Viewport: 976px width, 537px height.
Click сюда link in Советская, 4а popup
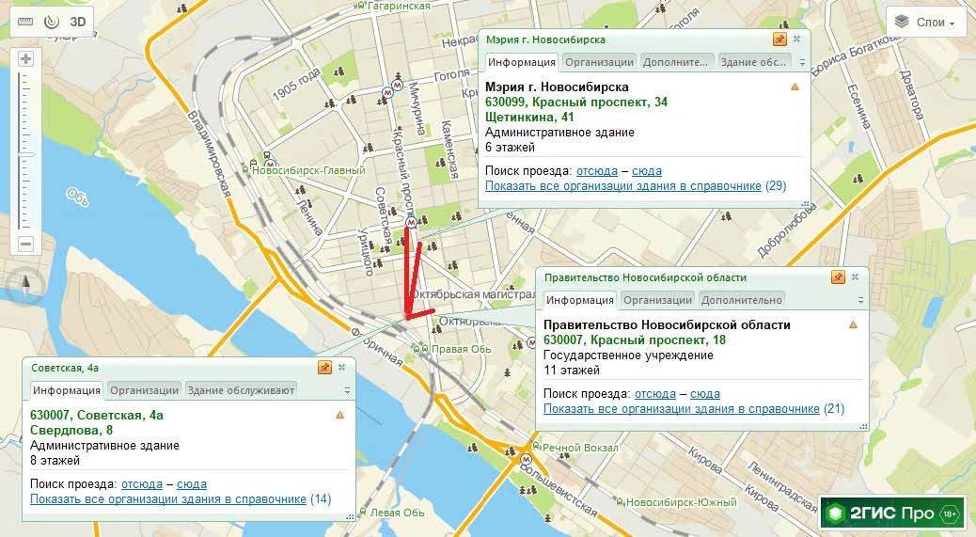(192, 483)
